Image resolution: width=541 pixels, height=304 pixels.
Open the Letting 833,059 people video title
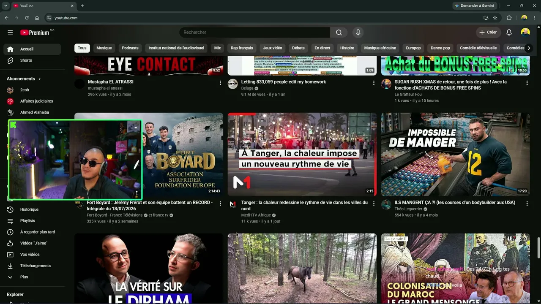tap(284, 82)
